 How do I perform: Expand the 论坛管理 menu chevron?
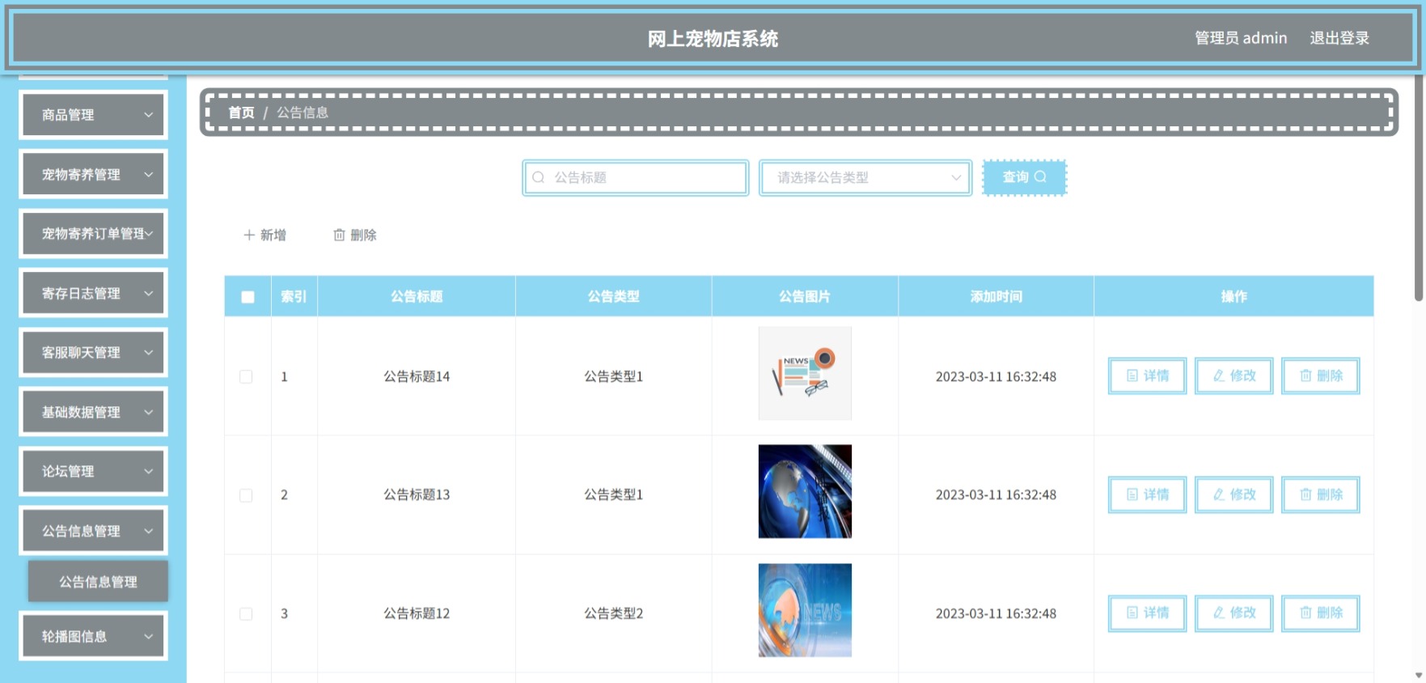pyautogui.click(x=149, y=471)
